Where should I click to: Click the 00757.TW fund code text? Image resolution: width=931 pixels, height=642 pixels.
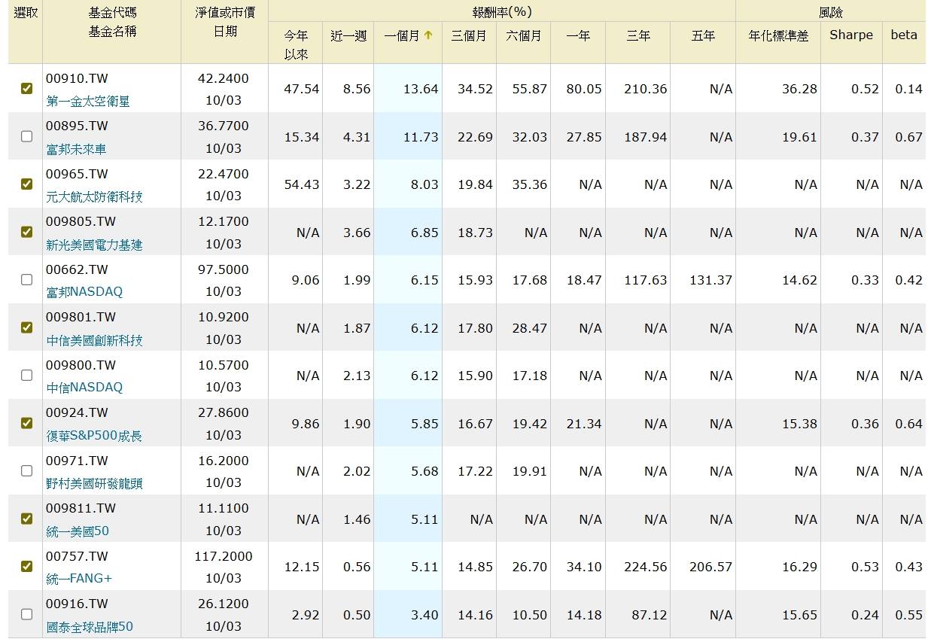point(77,556)
